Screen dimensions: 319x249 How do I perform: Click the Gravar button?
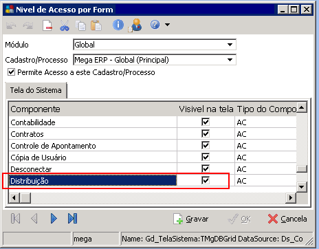click(x=190, y=219)
